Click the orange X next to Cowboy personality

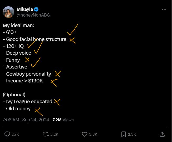[57, 74]
